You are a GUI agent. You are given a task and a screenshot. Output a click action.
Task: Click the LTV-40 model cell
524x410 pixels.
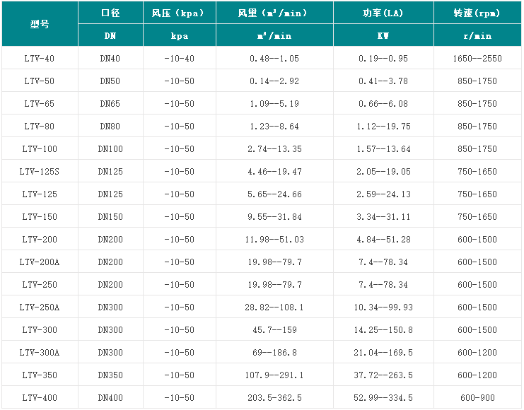point(40,59)
